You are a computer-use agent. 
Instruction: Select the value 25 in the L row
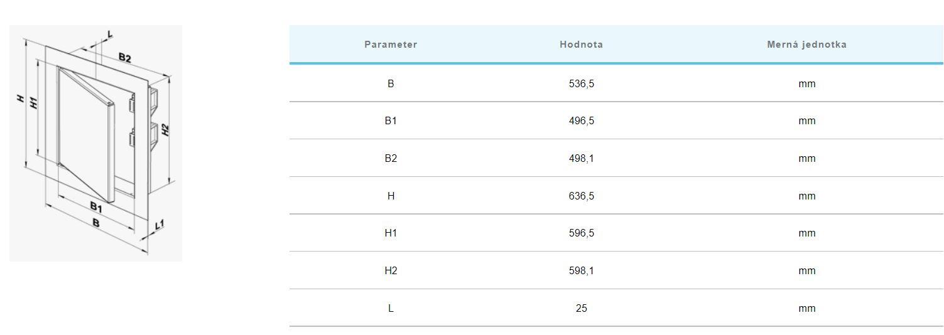[581, 308]
